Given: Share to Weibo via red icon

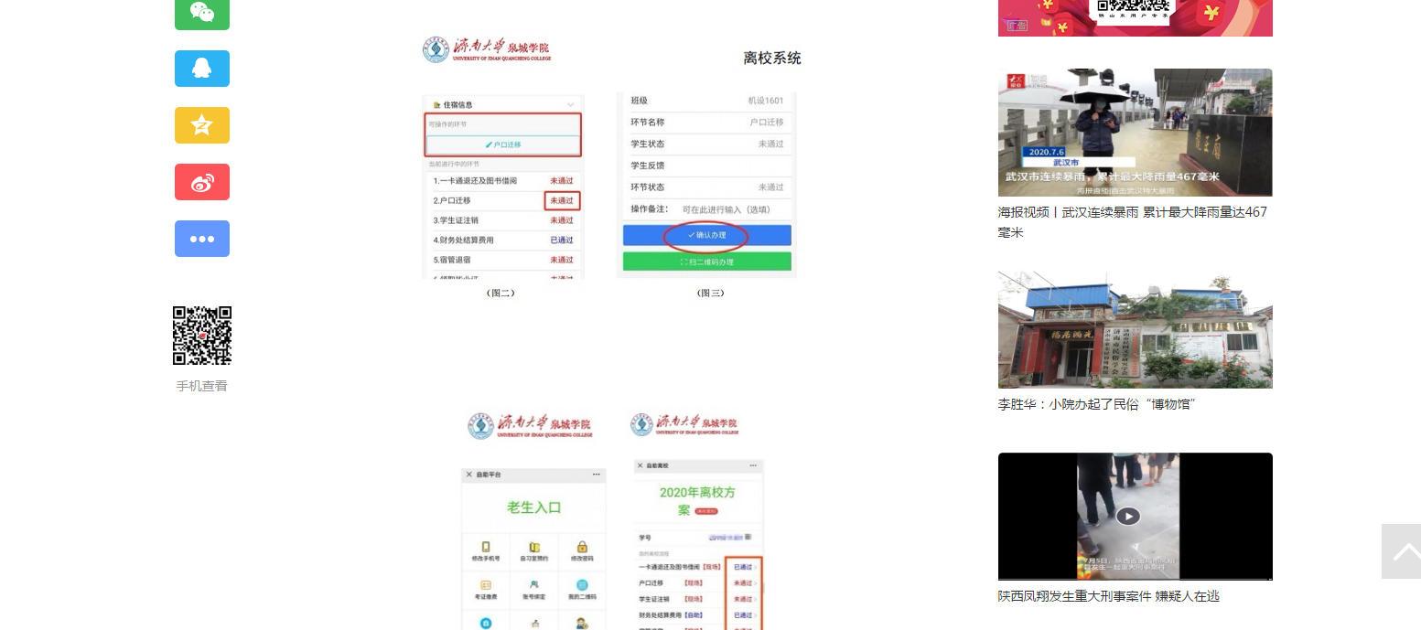Looking at the screenshot, I should (x=202, y=182).
